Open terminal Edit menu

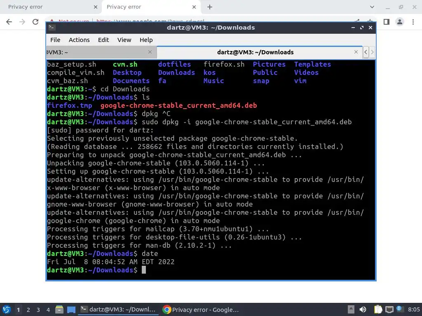[103, 40]
